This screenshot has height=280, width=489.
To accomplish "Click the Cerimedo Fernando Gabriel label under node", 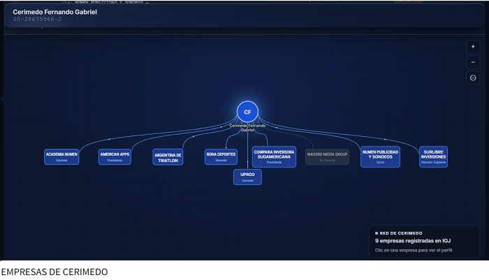I will (247, 128).
